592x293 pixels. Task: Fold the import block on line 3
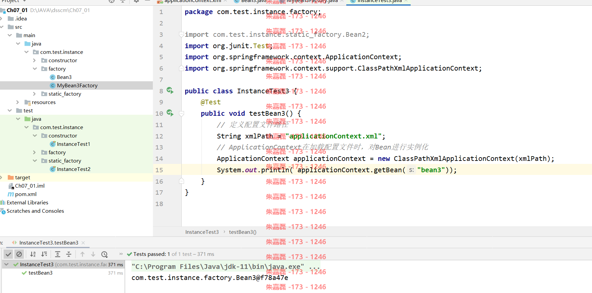[x=181, y=34]
